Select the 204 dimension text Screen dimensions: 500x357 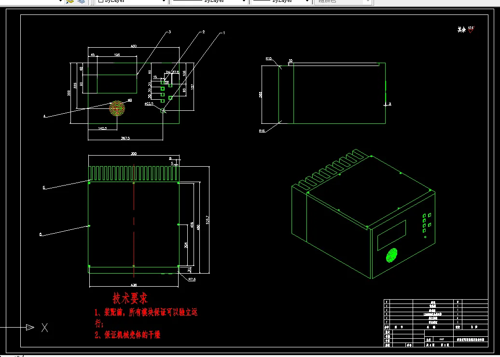pos(186,245)
